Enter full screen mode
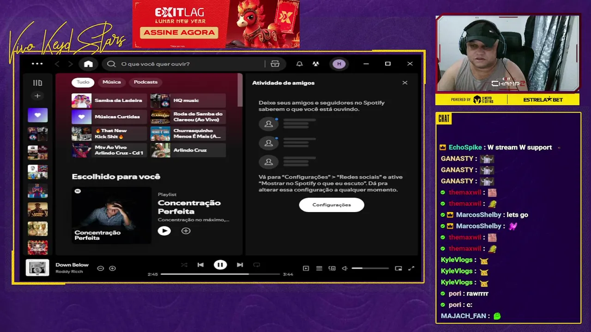The image size is (591, 332). pos(411,268)
